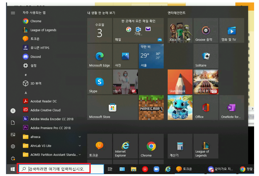Open the 드래곤 매니아 game tile
This screenshot has height=176, width=259.
(x=180, y=108)
